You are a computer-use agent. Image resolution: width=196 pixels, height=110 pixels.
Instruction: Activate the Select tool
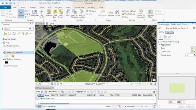pyautogui.click(x=68, y=13)
